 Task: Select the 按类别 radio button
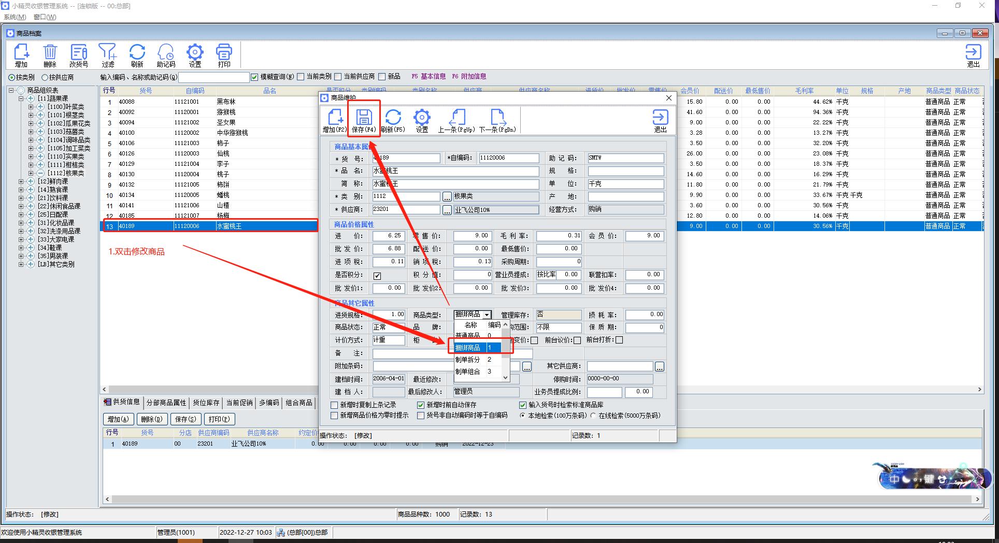(x=11, y=77)
